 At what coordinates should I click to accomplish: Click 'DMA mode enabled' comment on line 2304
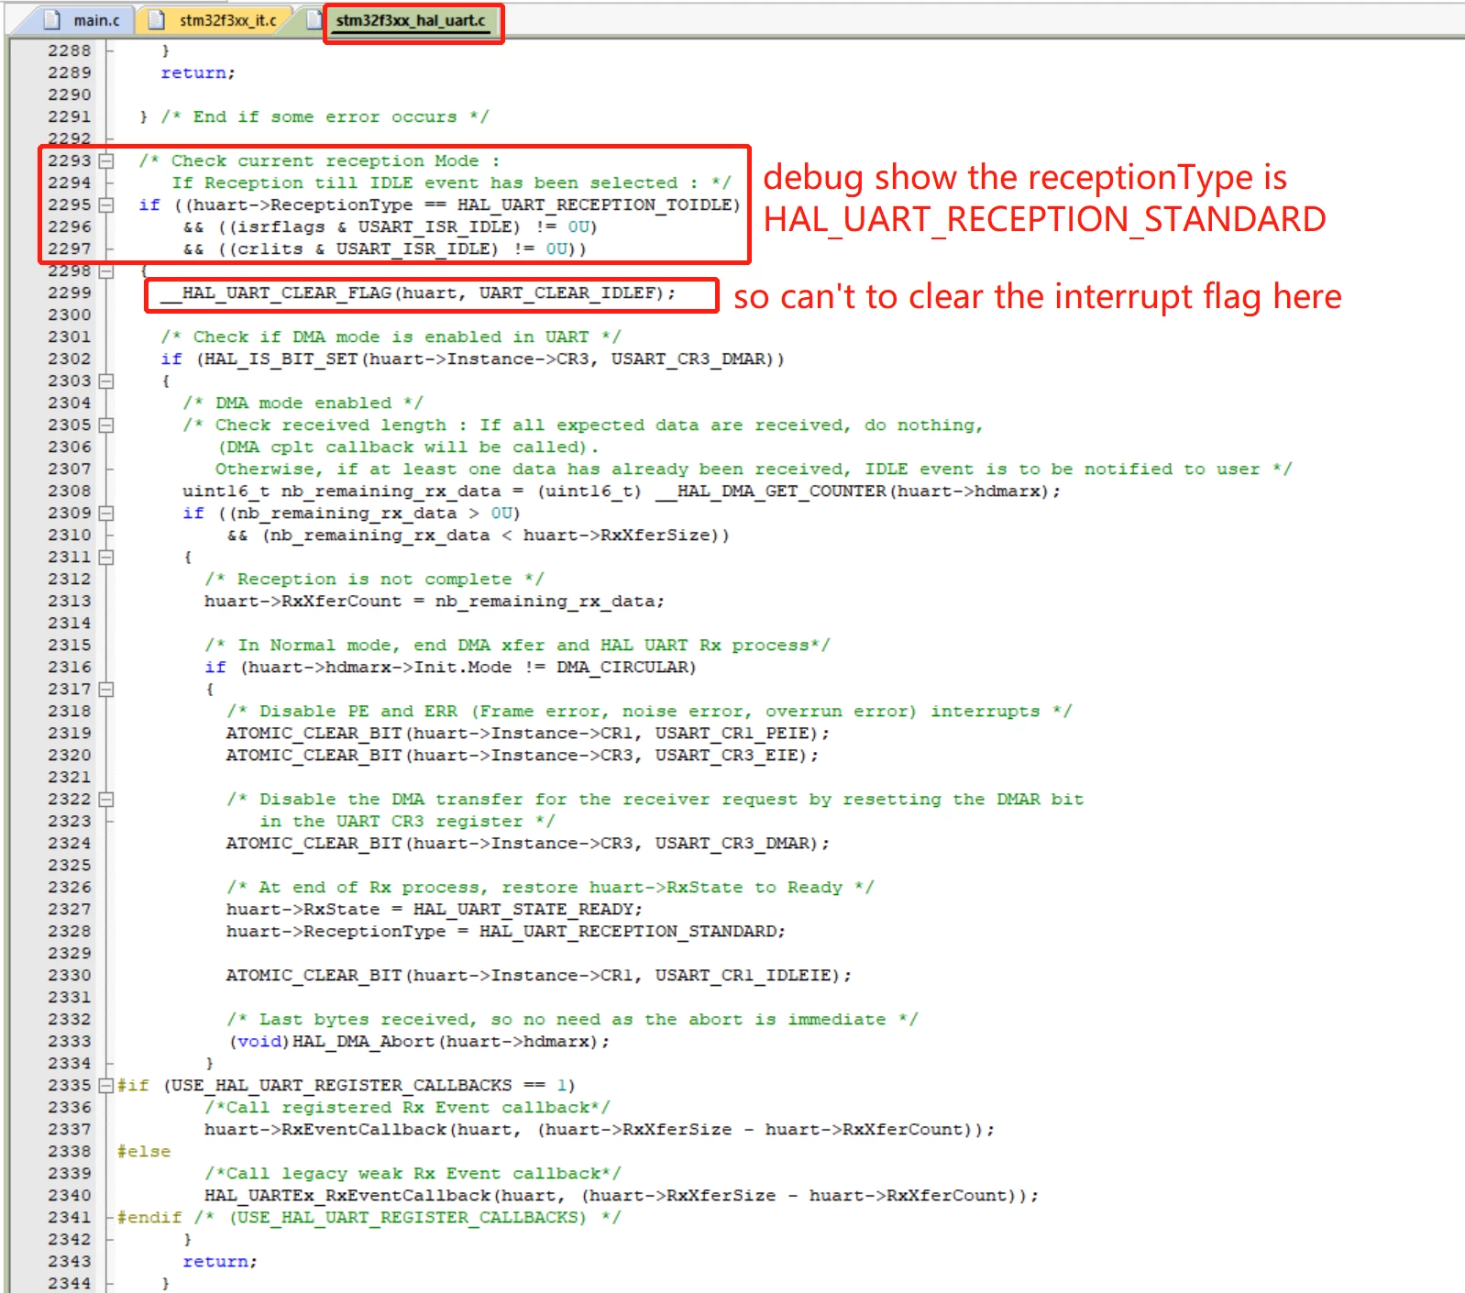pos(303,403)
